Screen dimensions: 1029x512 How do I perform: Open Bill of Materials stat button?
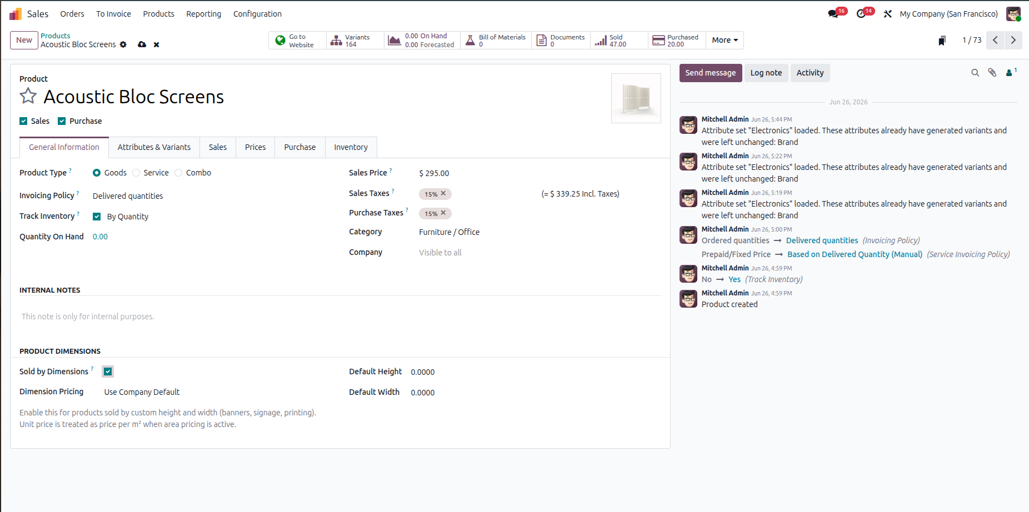[496, 41]
